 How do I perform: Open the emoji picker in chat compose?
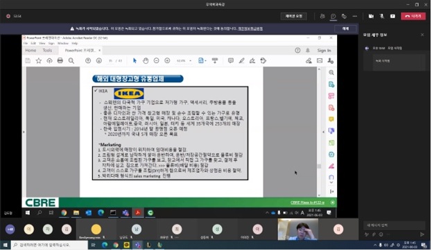coord(381,234)
